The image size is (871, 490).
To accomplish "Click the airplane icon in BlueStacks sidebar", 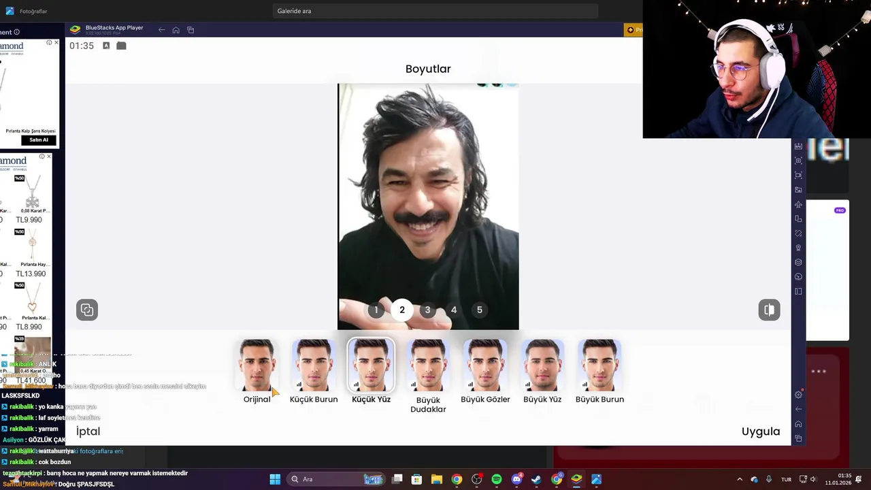I will click(798, 204).
